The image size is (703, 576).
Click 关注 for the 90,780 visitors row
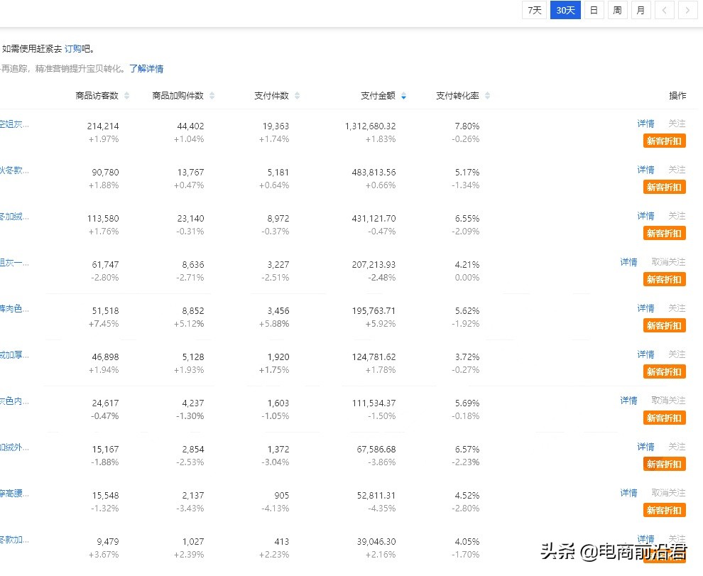click(x=677, y=170)
